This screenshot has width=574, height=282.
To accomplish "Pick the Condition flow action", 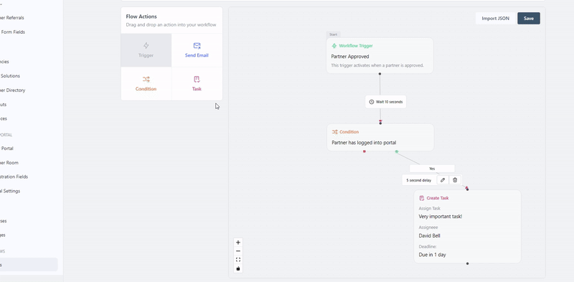I will [146, 84].
